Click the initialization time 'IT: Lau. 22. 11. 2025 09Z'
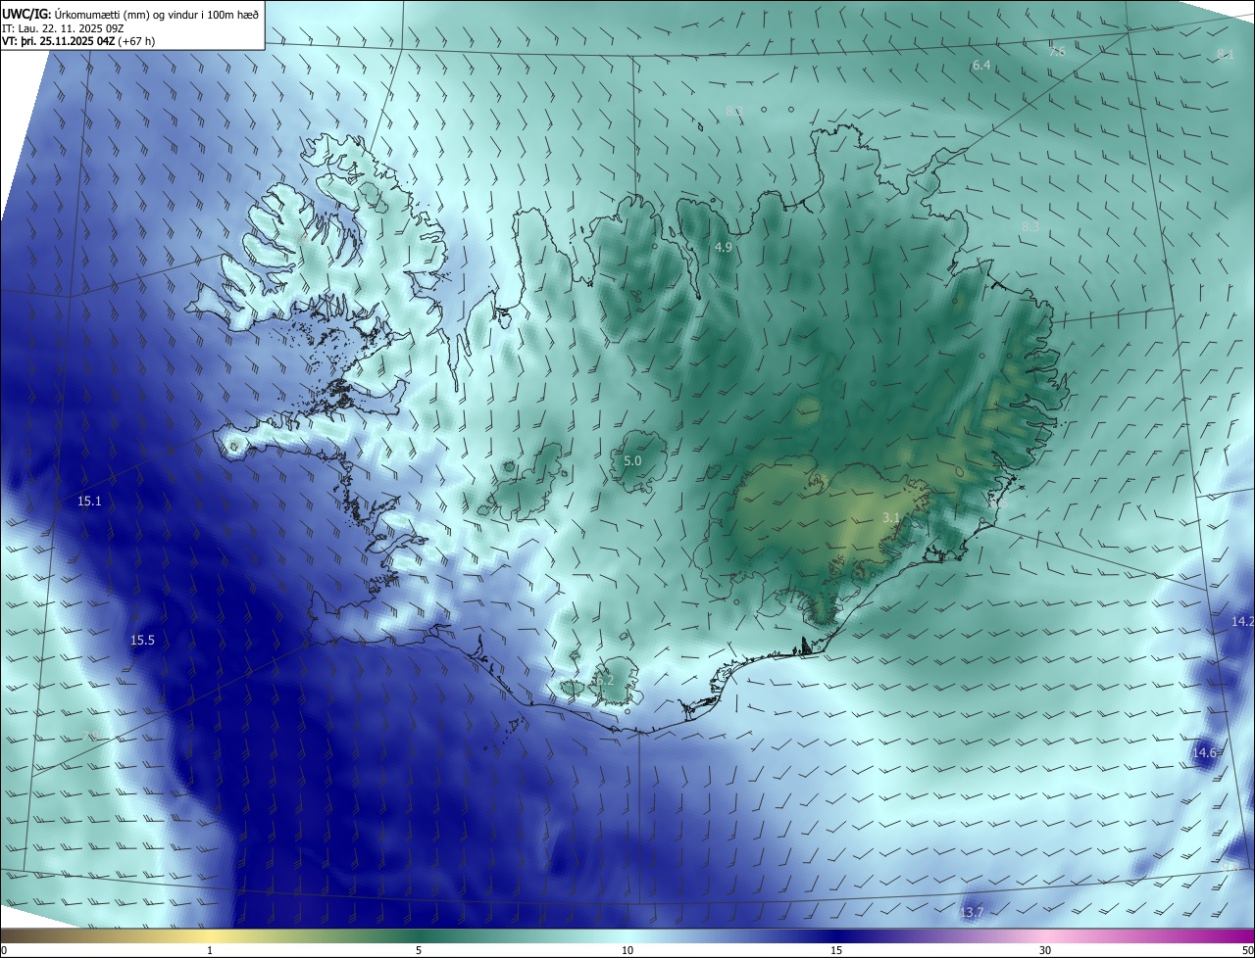The image size is (1255, 958). coord(63,28)
